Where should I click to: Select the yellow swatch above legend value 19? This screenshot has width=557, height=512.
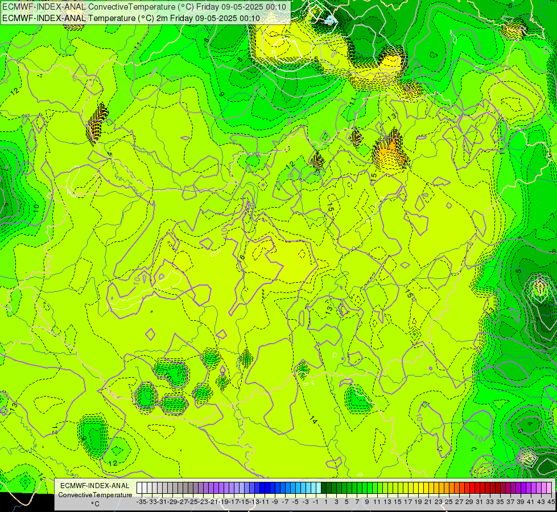[x=416, y=488]
